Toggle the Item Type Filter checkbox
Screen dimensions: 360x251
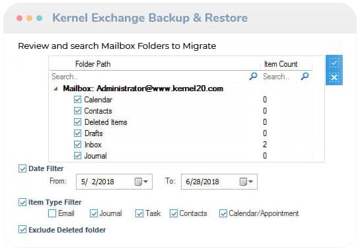(x=22, y=202)
